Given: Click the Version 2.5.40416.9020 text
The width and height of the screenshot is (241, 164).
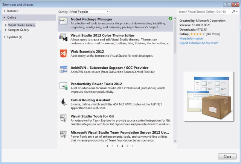Looking at the screenshot, I should coord(195,25).
